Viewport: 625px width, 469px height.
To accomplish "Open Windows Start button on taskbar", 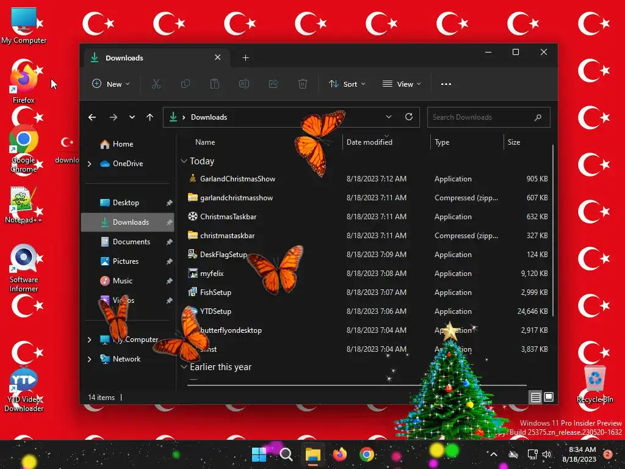I will point(259,454).
